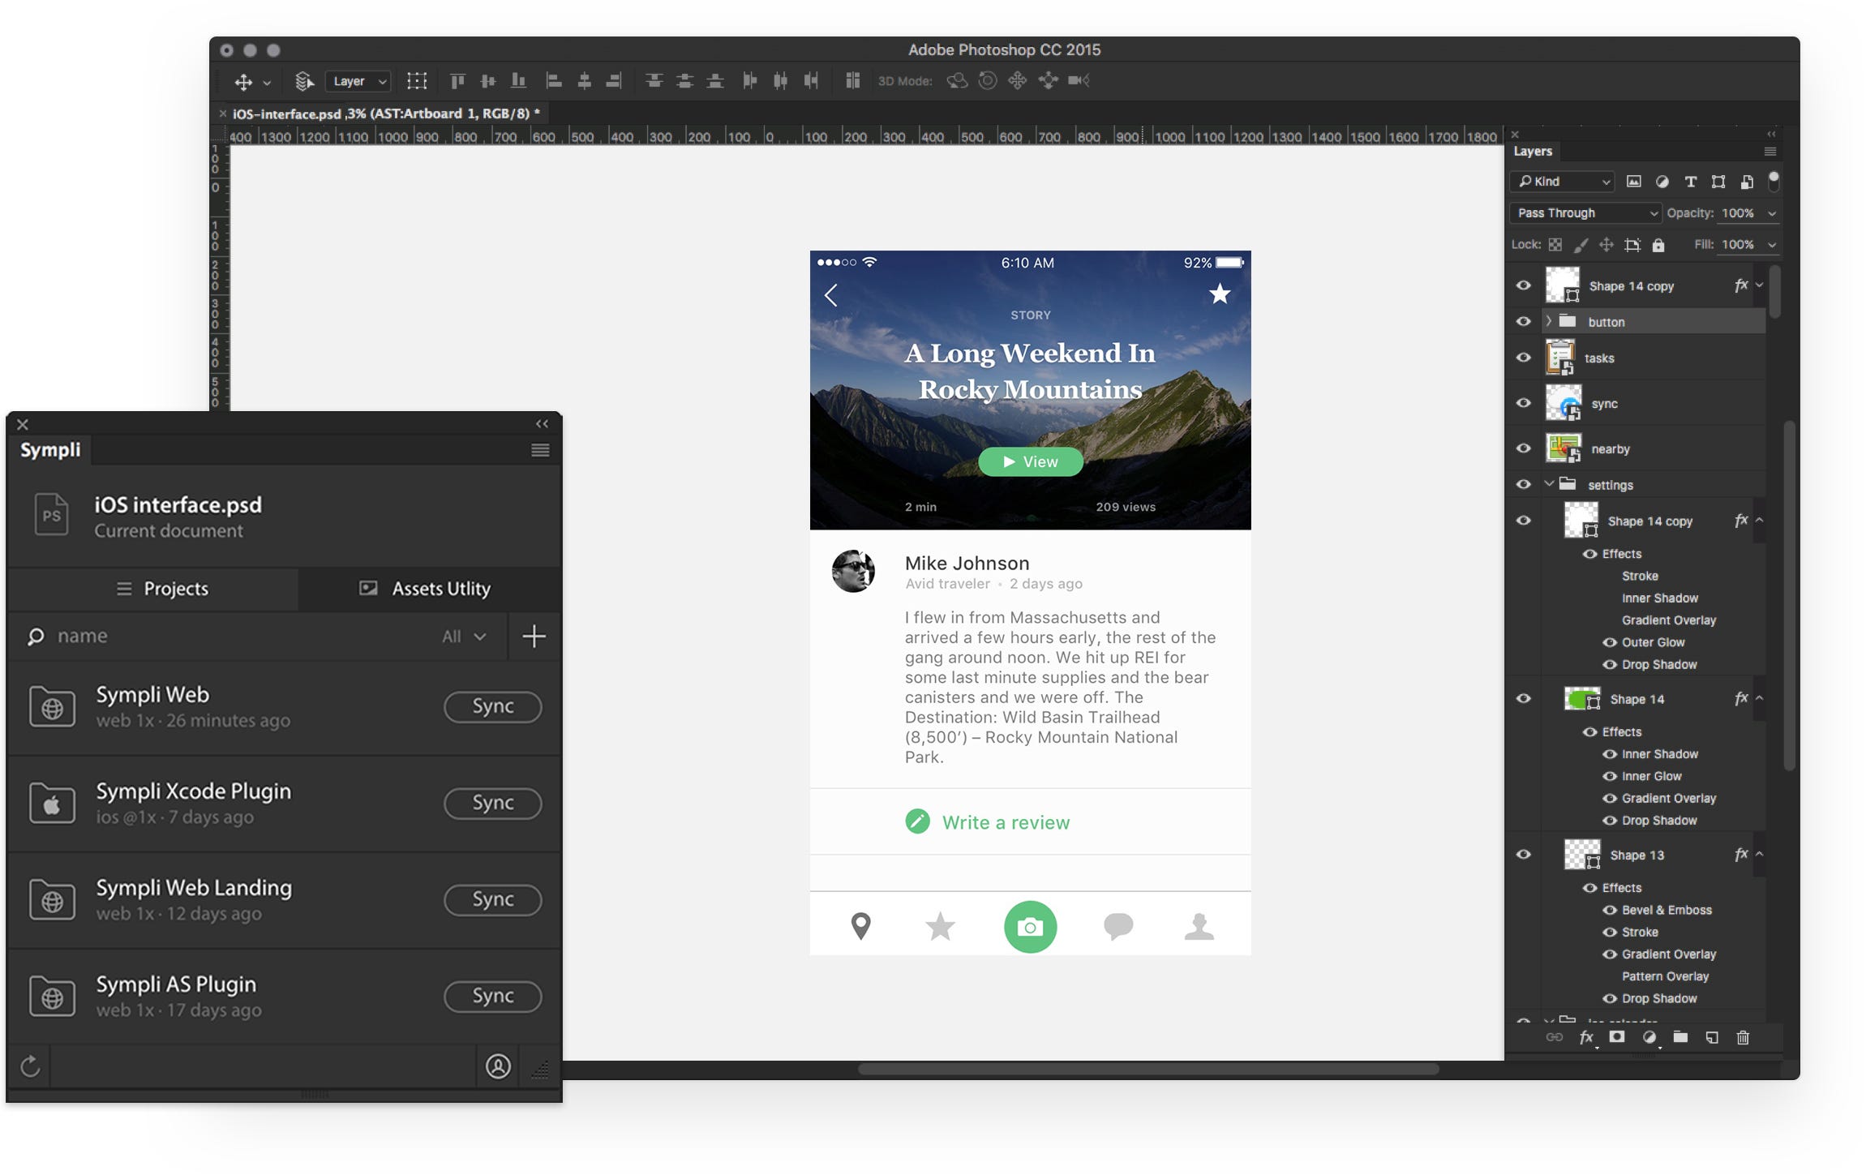
Task: Click the plus icon to add project
Action: pos(534,637)
